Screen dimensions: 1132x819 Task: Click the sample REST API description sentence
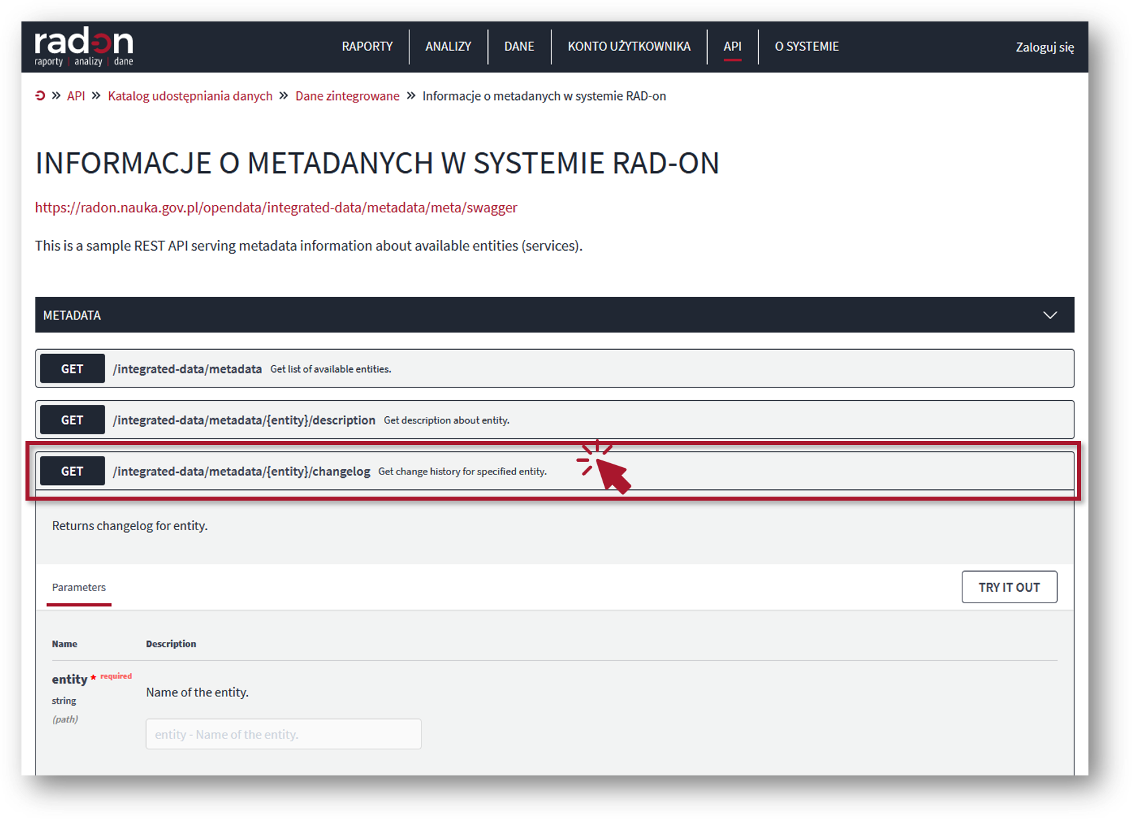[x=309, y=246]
